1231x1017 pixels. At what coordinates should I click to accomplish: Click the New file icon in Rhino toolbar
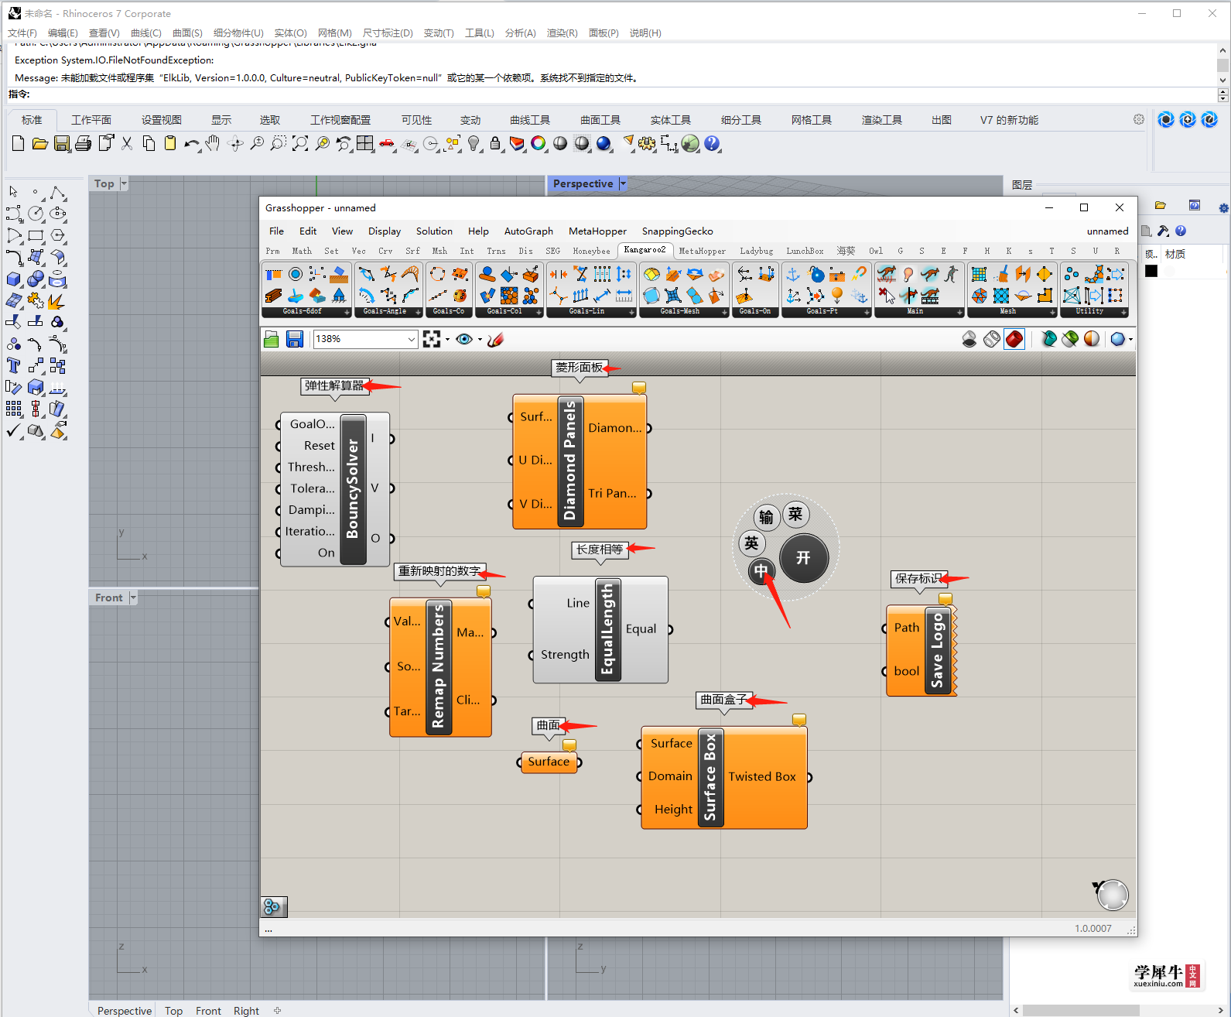pos(18,143)
